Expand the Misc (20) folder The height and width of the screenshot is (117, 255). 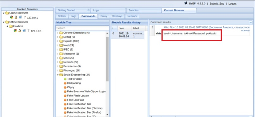58,58
